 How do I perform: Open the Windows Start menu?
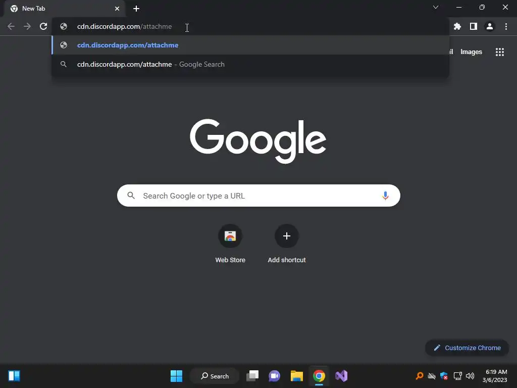(x=176, y=376)
